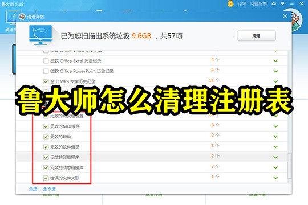This screenshot has height=205, width=308.
Task: Uncheck 无效的帮助 checkbox
Action: pyautogui.click(x=46, y=137)
